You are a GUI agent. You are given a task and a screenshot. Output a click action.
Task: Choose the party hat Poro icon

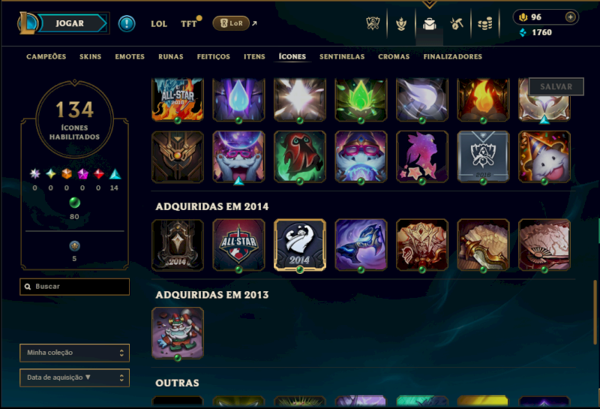pyautogui.click(x=544, y=156)
